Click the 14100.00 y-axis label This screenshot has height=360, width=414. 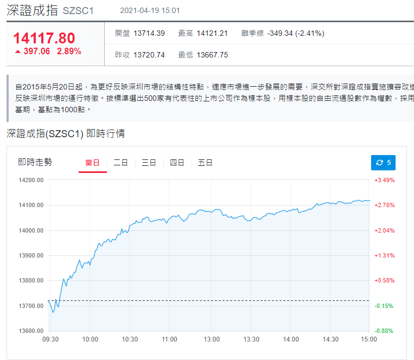31,205
